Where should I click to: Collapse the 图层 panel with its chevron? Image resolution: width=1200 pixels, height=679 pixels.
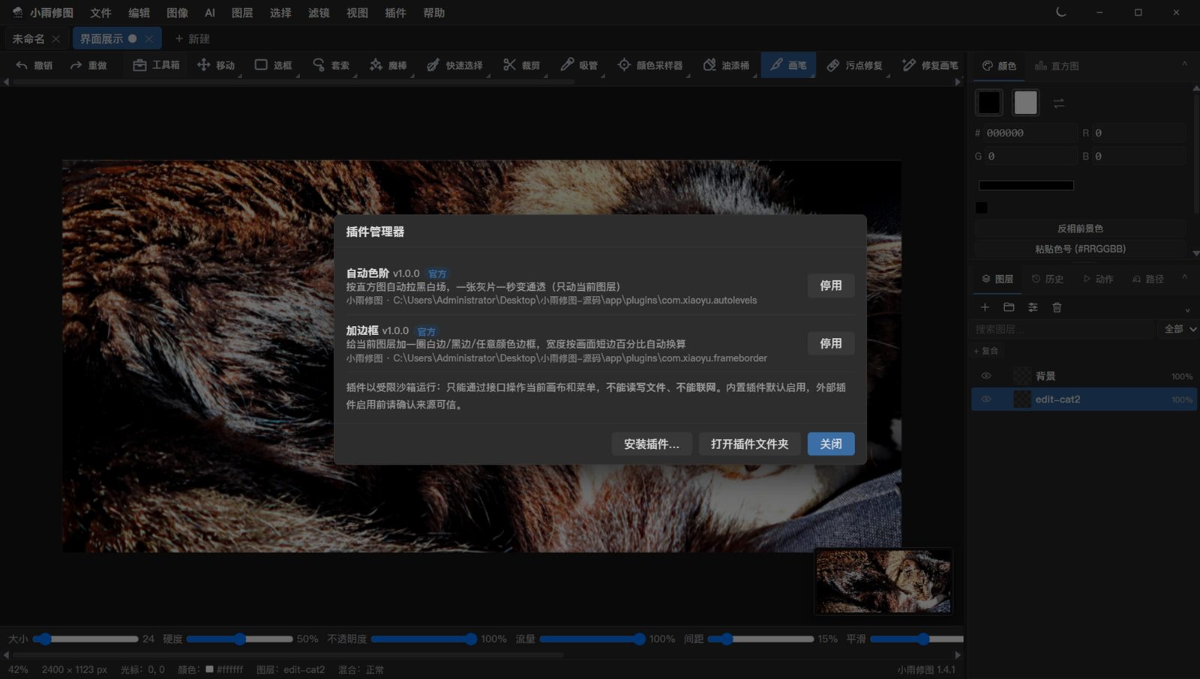[x=1184, y=278]
